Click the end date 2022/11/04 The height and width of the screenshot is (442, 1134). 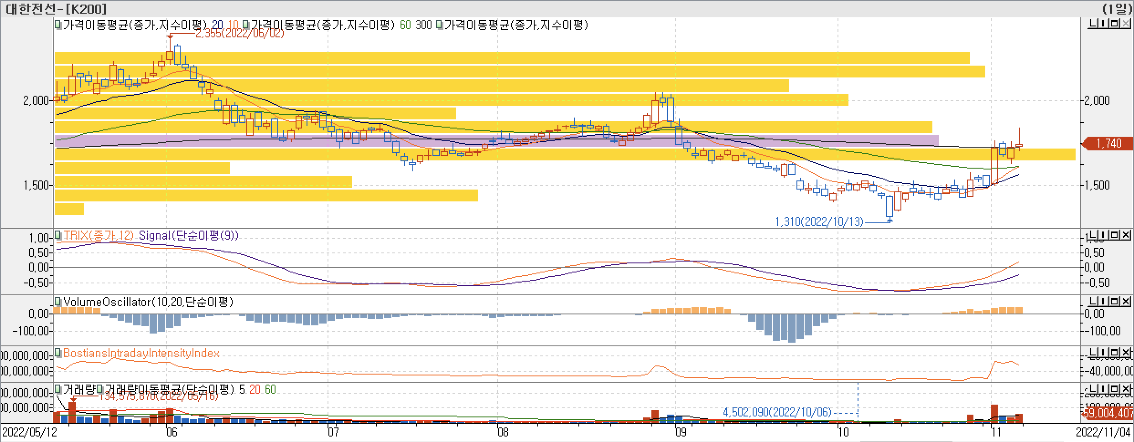click(x=1103, y=432)
